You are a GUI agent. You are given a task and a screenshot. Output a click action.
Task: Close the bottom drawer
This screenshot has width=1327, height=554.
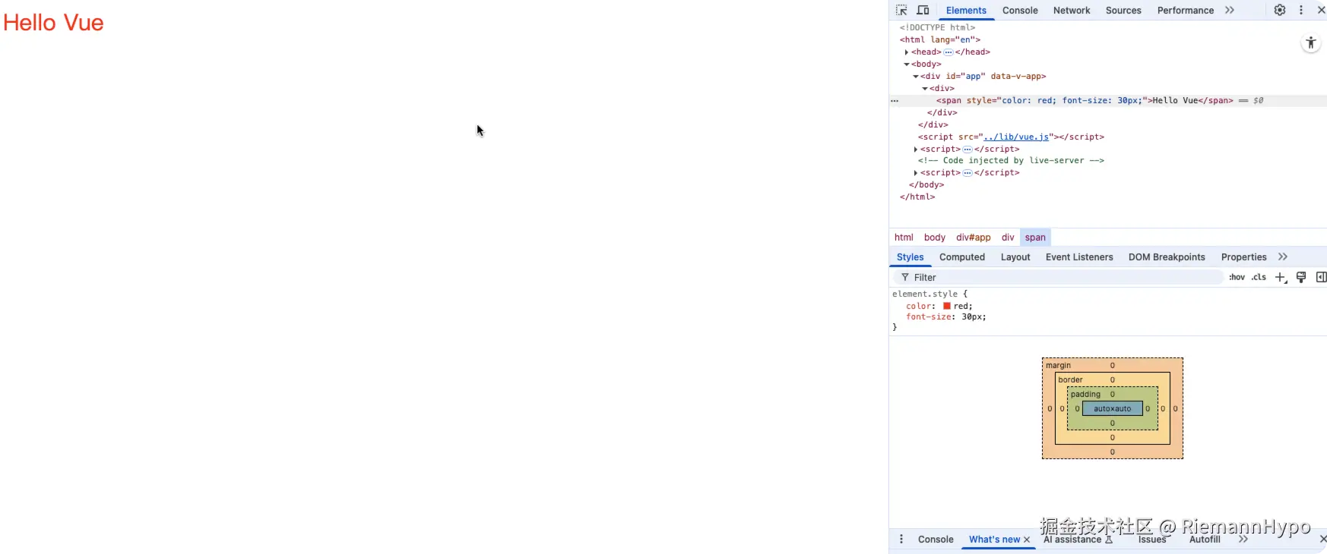(x=1322, y=539)
